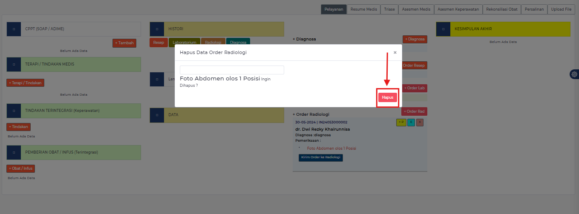
Task: Click the Terapi / Tindakan Medis square icon
Action: pos(14,64)
